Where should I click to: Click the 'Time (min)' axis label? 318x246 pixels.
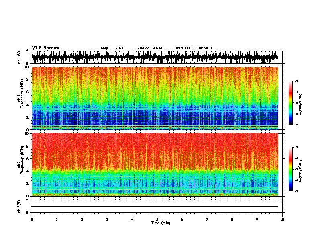pos(161,223)
